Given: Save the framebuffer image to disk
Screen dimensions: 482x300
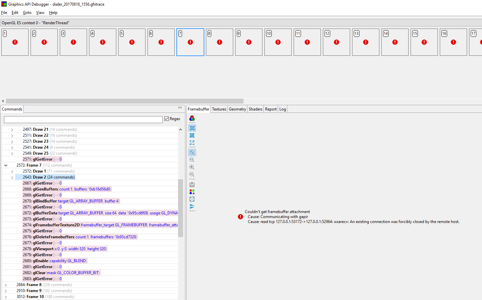Looking at the screenshot, I should click(192, 184).
